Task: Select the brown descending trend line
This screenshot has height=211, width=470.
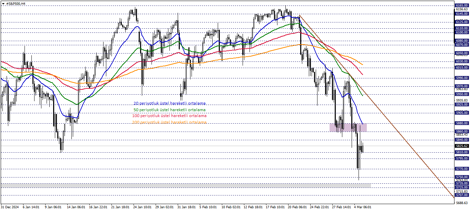Action: click(376, 106)
